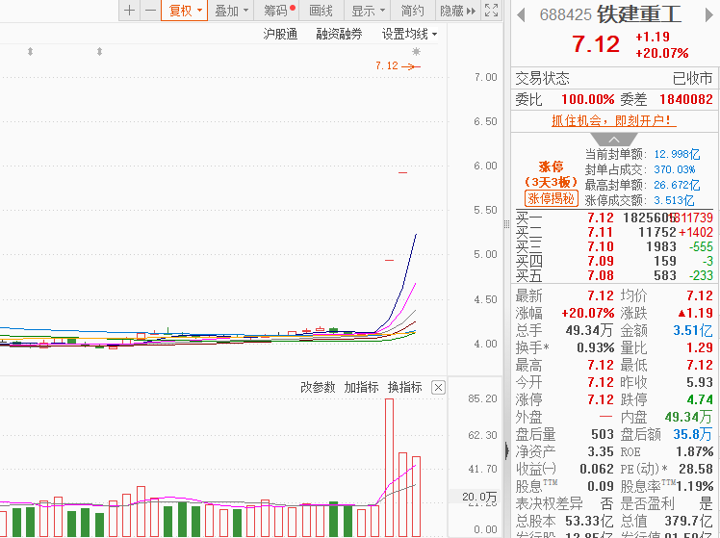Viewport: 720px width, 538px height.
Task: Click the plus zoom-in chart button
Action: coord(129,11)
